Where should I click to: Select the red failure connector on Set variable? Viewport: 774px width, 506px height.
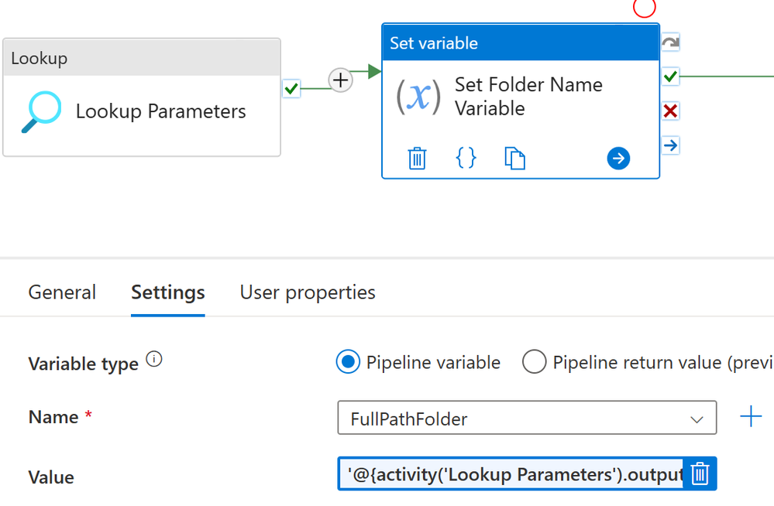[670, 111]
